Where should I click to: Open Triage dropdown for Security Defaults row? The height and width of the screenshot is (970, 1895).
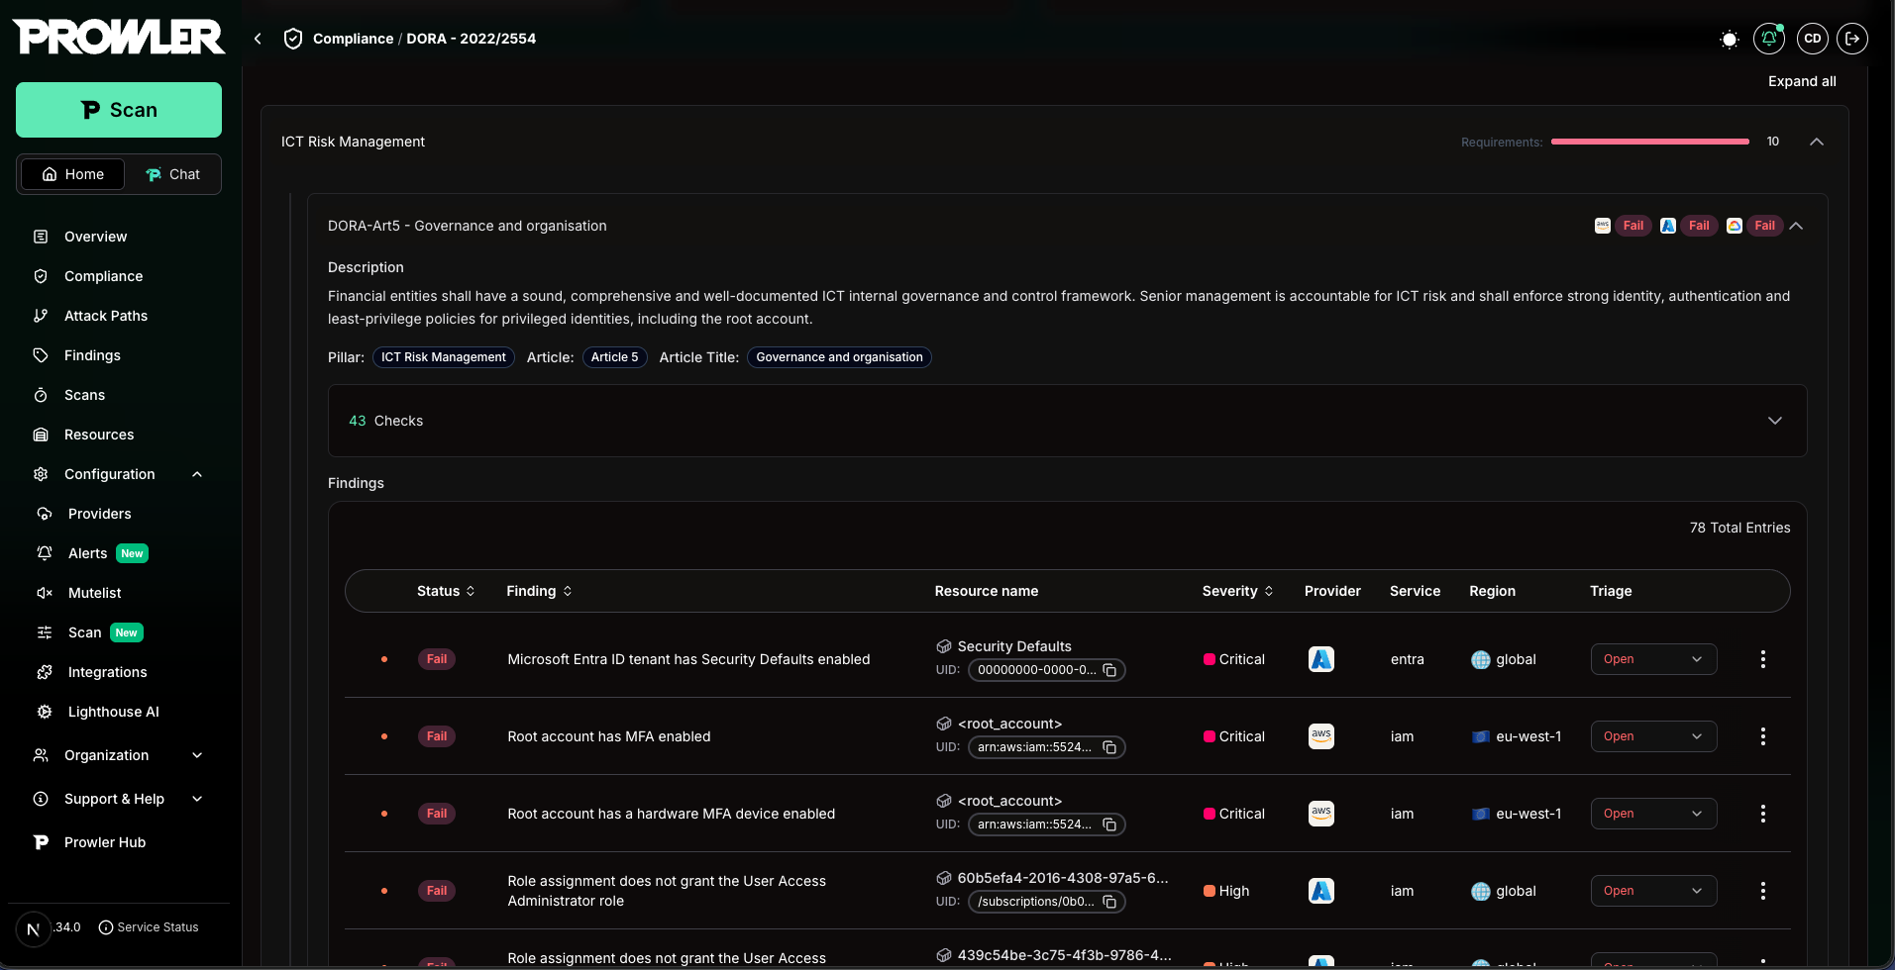pos(1653,659)
